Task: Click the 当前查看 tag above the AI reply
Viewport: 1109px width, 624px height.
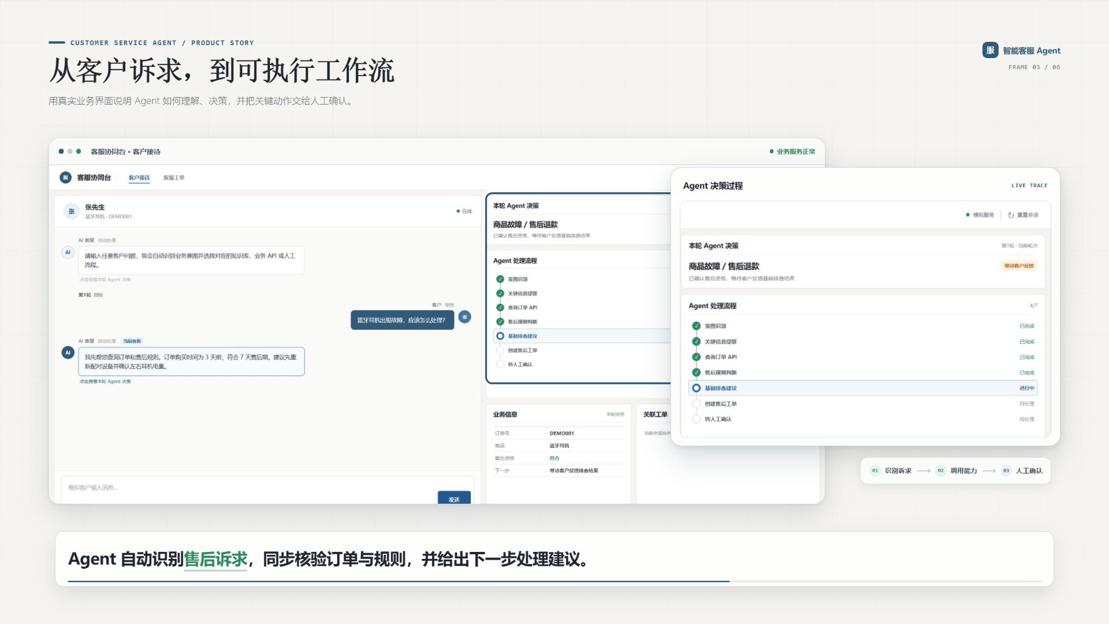Action: pyautogui.click(x=132, y=341)
